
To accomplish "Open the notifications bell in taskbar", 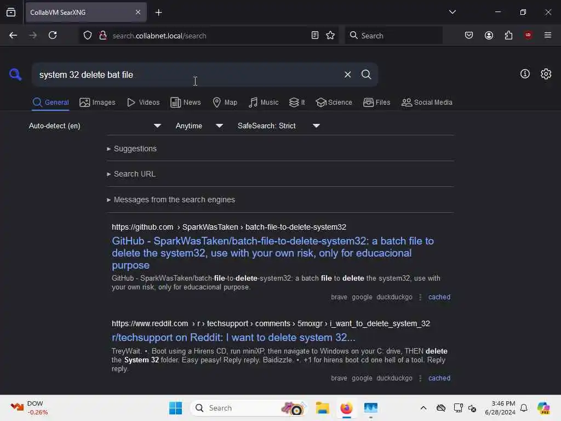I will click(524, 408).
